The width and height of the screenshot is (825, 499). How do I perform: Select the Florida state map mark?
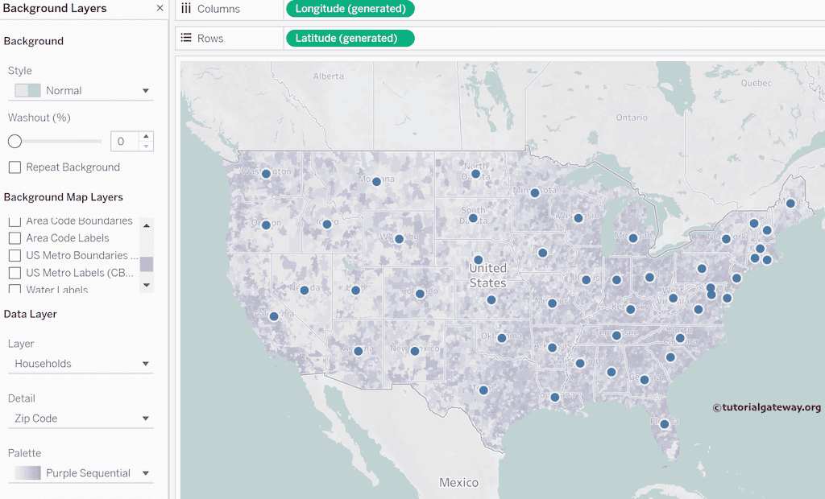tap(664, 424)
